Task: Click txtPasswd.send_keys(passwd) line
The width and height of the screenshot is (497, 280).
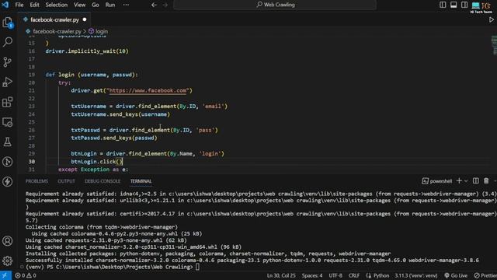Action: point(114,138)
